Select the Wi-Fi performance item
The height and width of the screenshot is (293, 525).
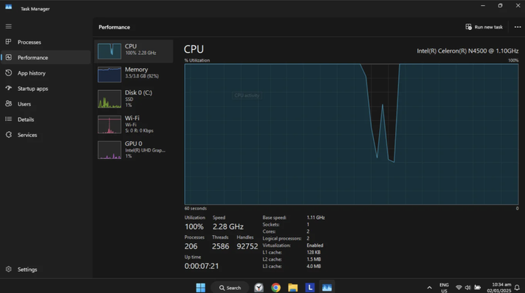click(x=133, y=124)
